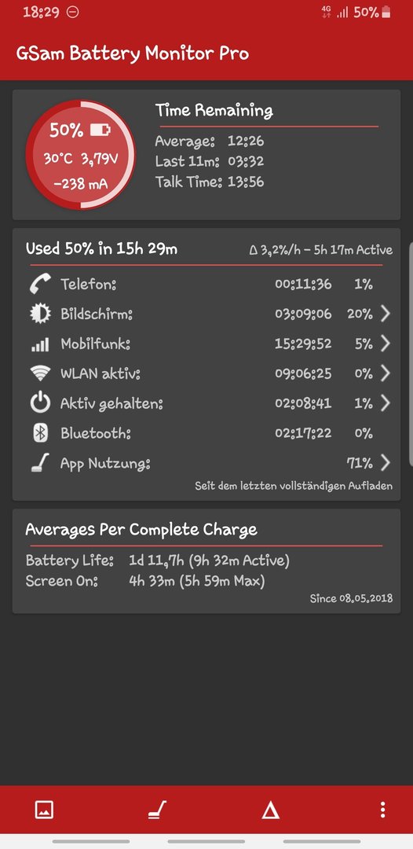This screenshot has width=413, height=849.
Task: Open app usage broom icon in bottom bar
Action: 157,810
